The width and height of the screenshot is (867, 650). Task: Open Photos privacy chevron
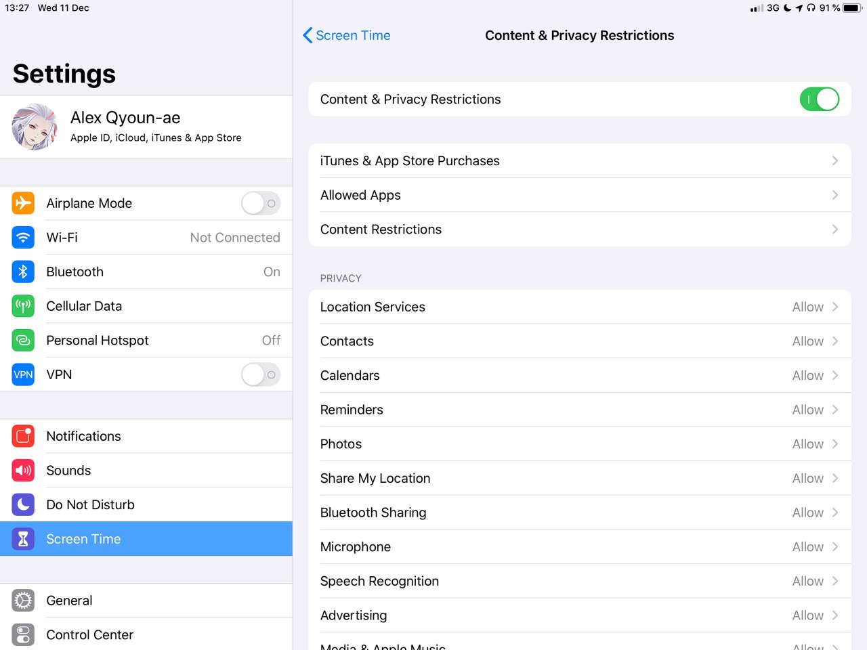(835, 444)
